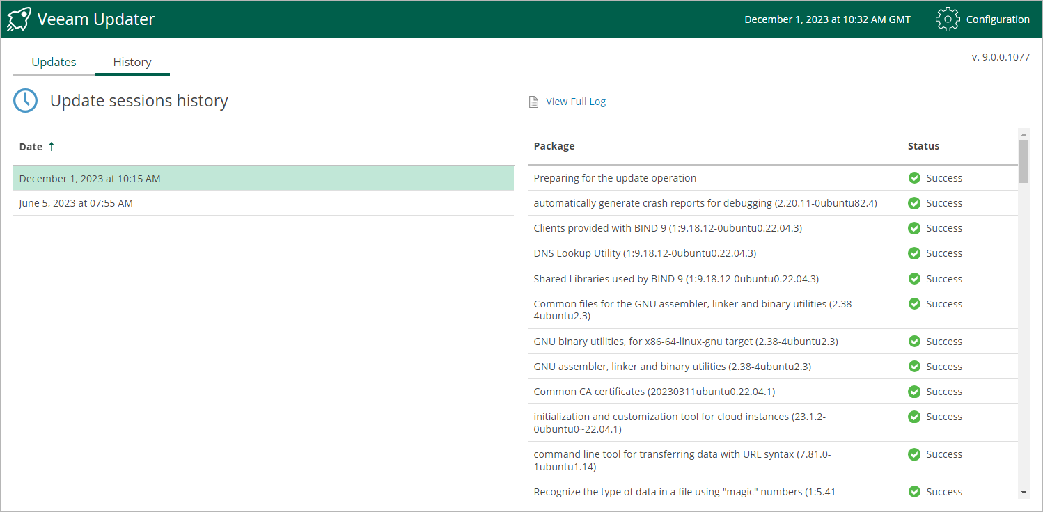Click the Recognize the type of data package
The width and height of the screenshot is (1043, 512).
tap(687, 492)
